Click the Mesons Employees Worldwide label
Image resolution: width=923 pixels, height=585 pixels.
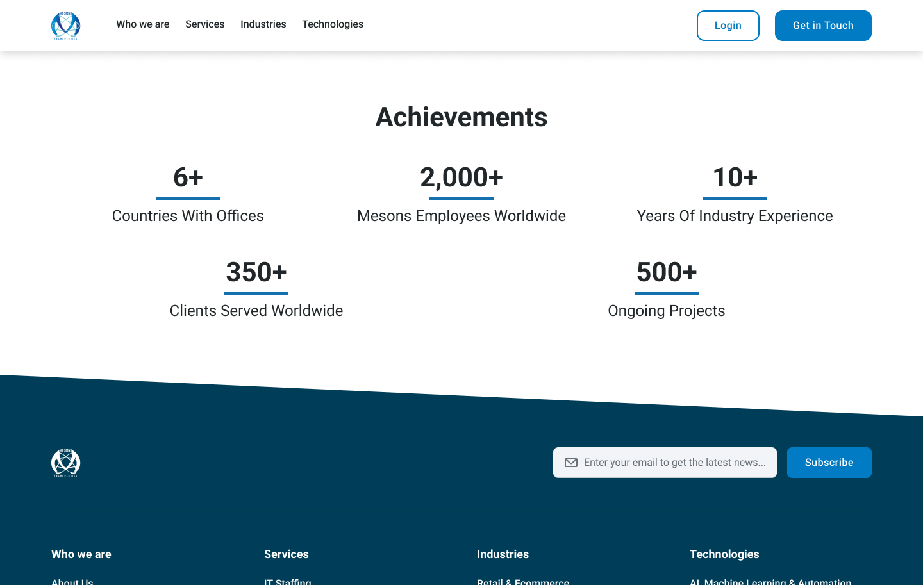(x=462, y=216)
